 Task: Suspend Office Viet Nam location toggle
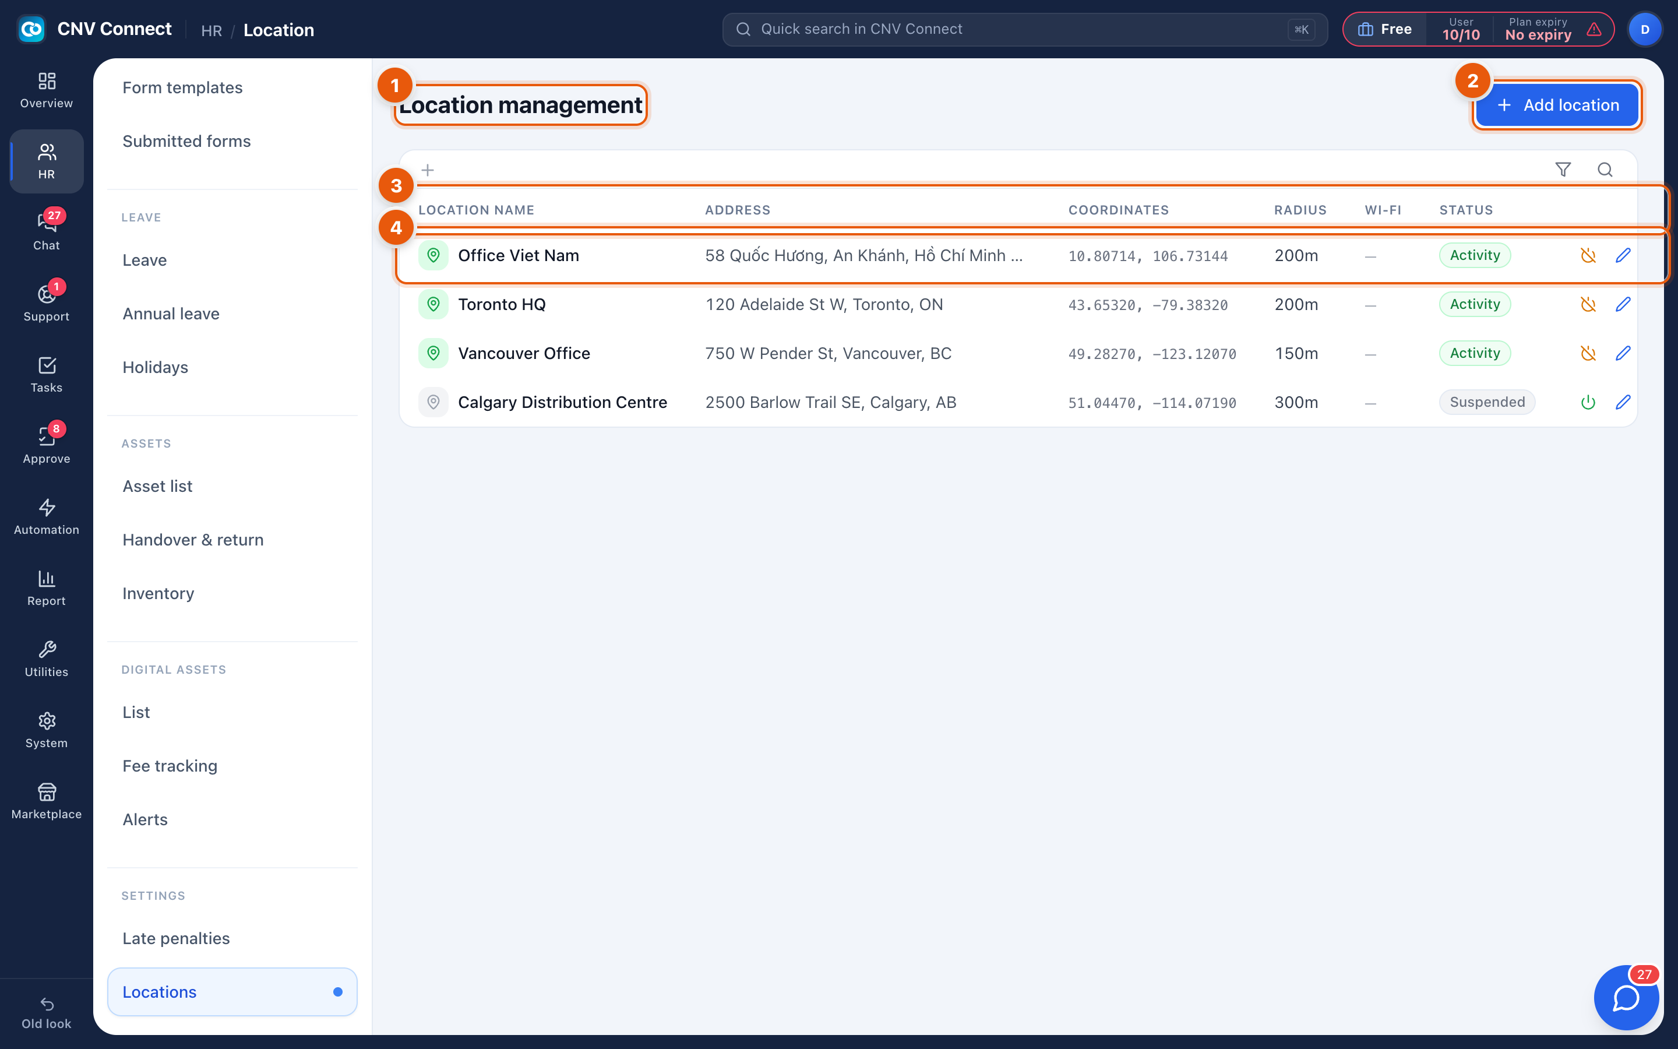[x=1588, y=255]
